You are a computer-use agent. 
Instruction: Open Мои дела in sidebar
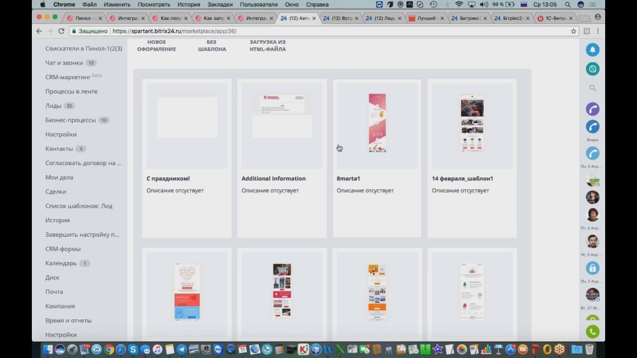(59, 177)
